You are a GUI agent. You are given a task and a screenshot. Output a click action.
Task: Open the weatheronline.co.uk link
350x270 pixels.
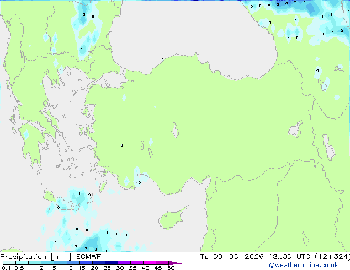[x=304, y=265]
